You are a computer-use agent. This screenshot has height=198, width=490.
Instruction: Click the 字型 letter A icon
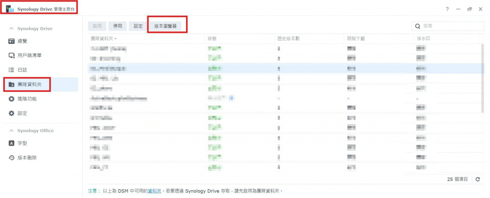pyautogui.click(x=11, y=144)
